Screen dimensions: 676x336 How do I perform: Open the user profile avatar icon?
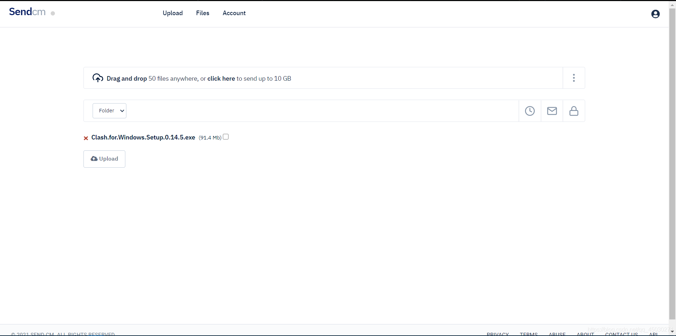655,14
